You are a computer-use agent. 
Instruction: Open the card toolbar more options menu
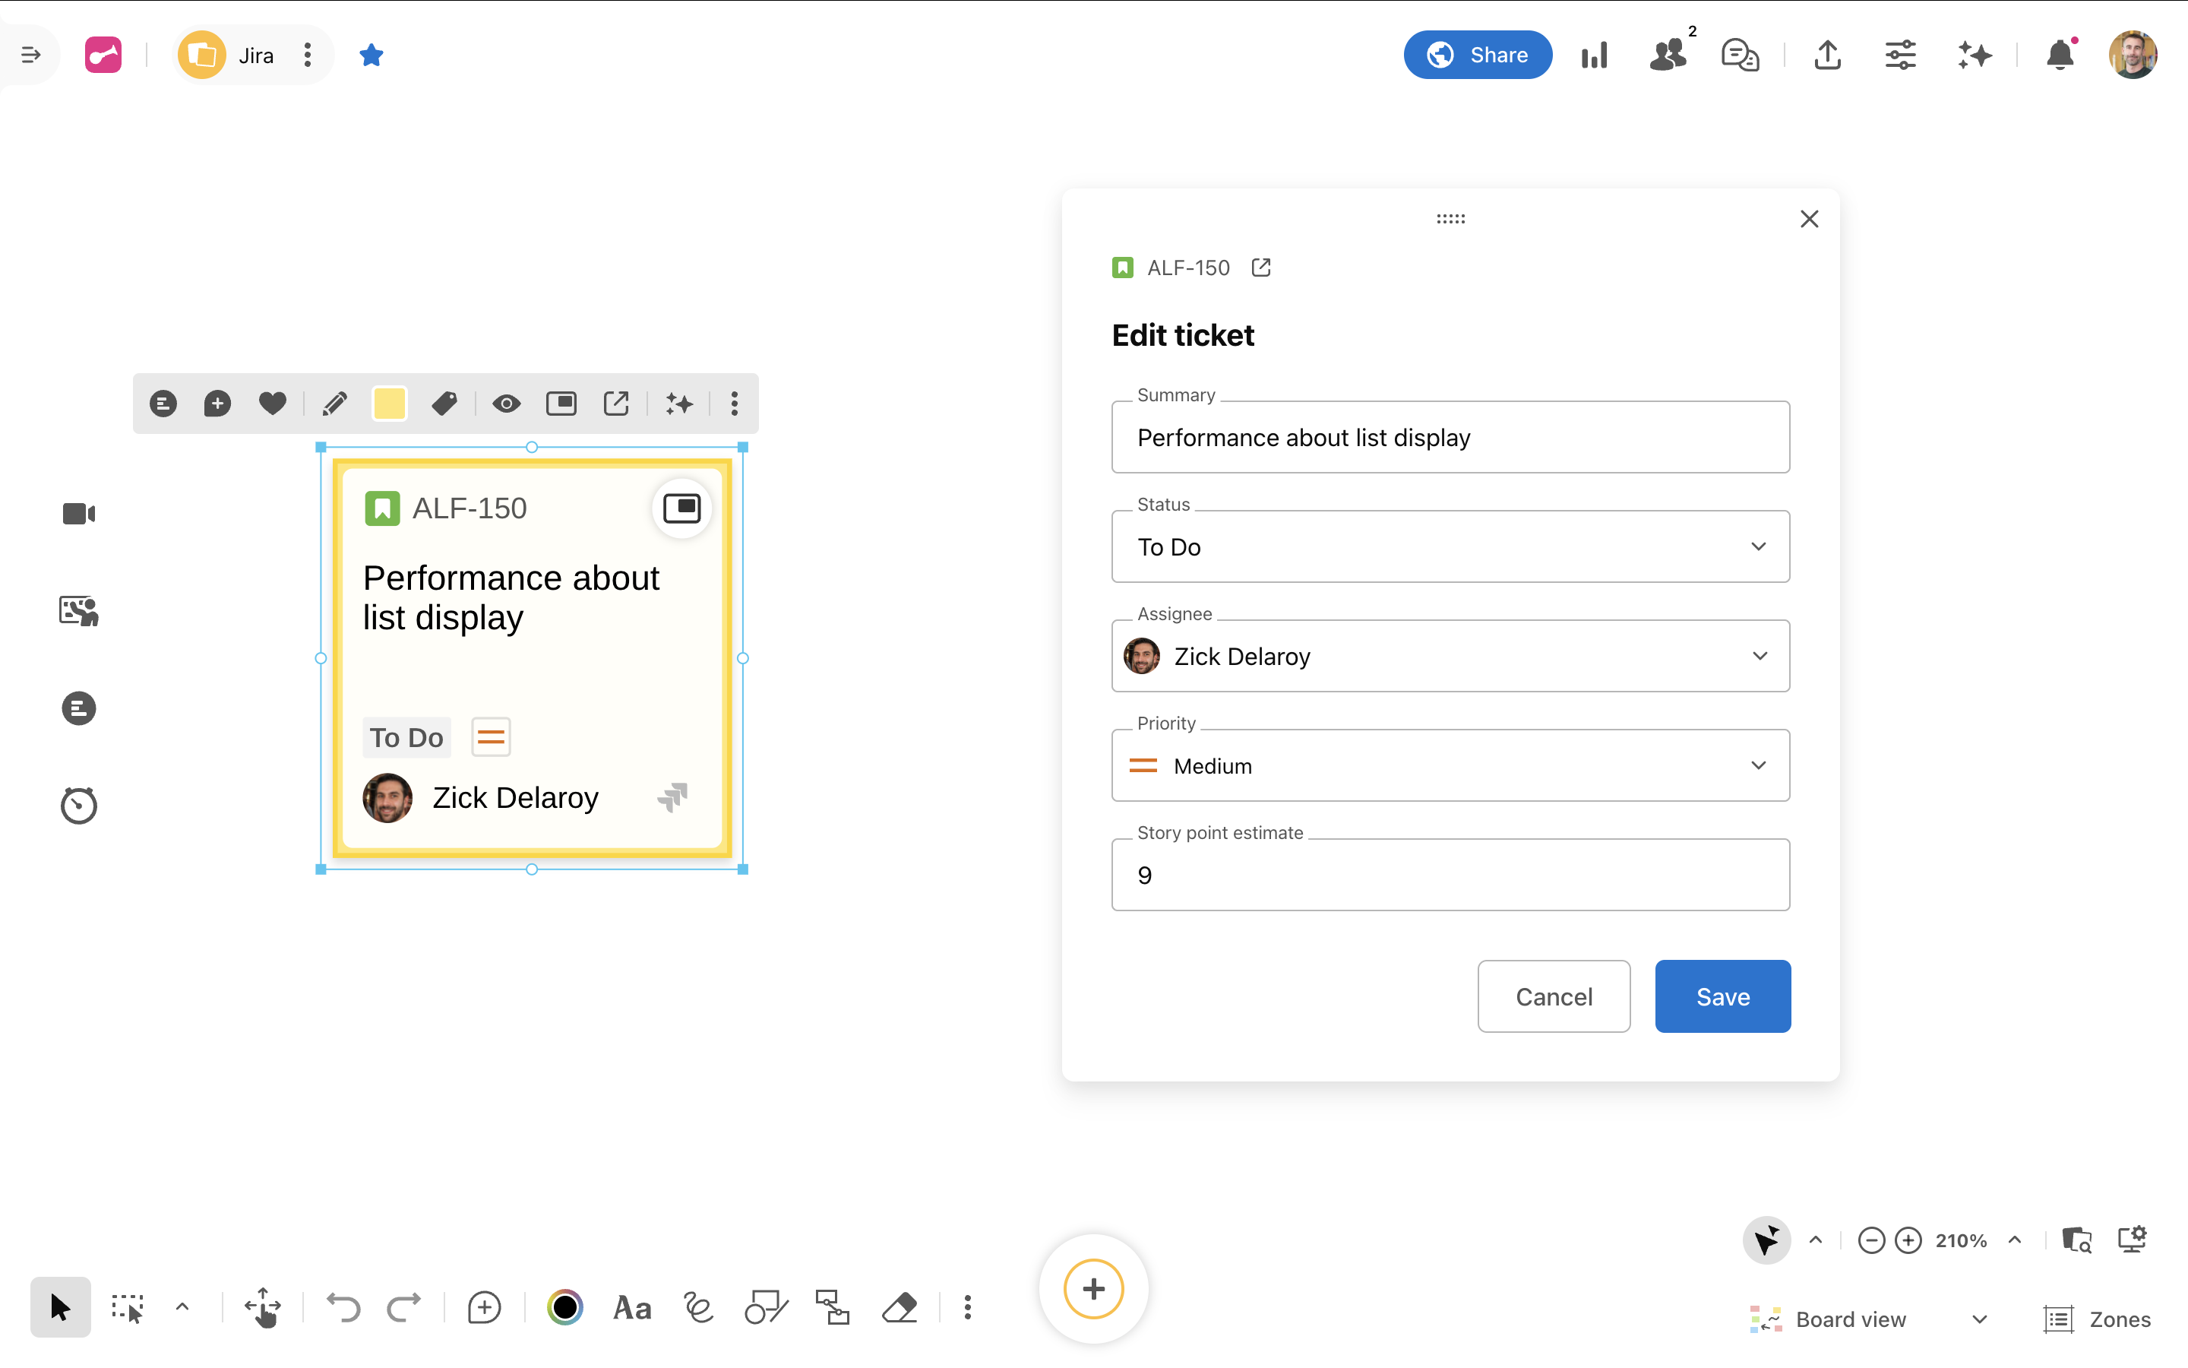[734, 404]
